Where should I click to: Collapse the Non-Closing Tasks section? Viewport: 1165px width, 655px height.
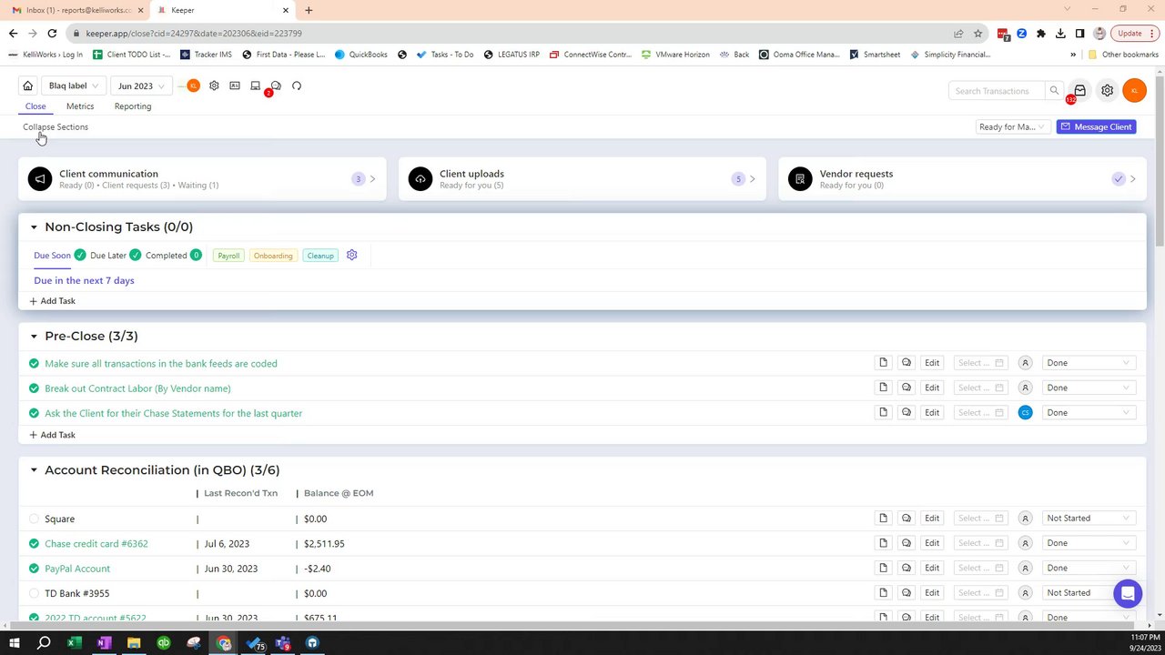tap(34, 227)
